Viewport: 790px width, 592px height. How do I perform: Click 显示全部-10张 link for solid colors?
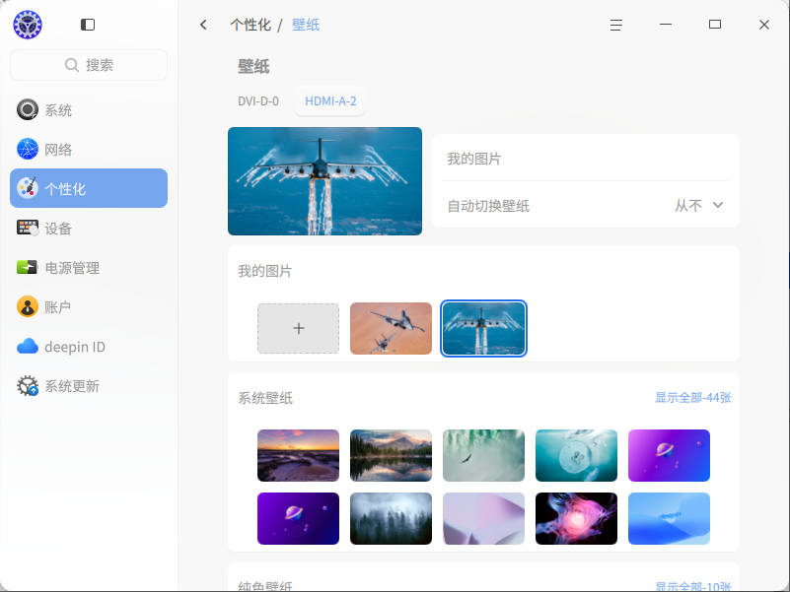click(692, 586)
